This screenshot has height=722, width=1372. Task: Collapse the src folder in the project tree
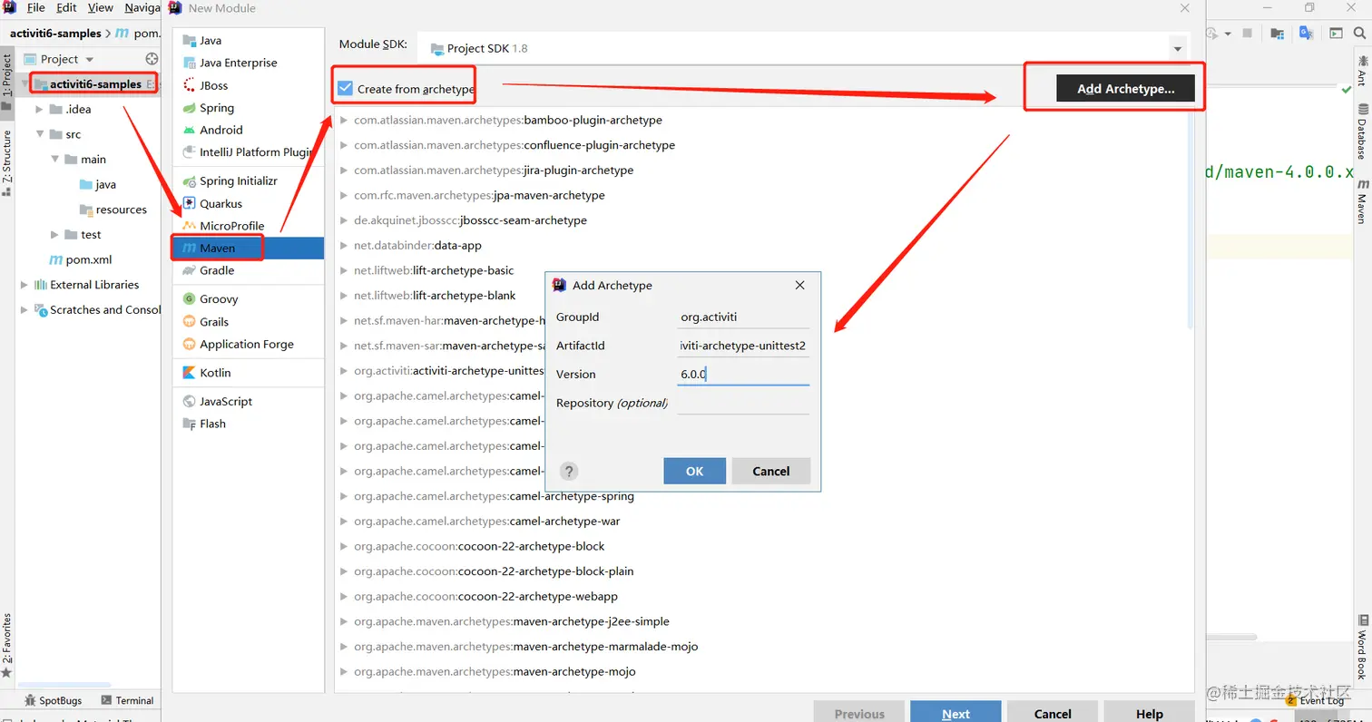[x=39, y=134]
